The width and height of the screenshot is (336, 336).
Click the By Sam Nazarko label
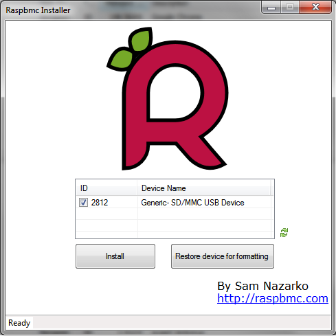tap(262, 286)
